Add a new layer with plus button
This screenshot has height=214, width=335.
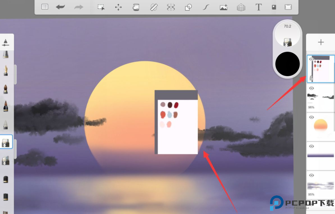click(x=321, y=42)
